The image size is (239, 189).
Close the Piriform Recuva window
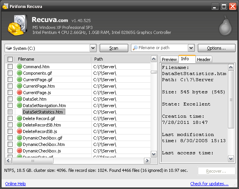pyautogui.click(x=233, y=6)
